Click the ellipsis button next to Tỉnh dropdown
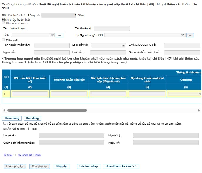The width and height of the screenshot is (202, 173). coord(59,35)
